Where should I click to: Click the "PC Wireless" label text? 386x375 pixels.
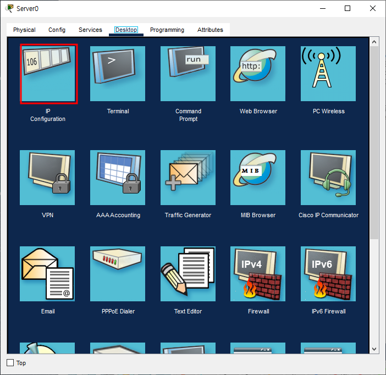coord(329,111)
